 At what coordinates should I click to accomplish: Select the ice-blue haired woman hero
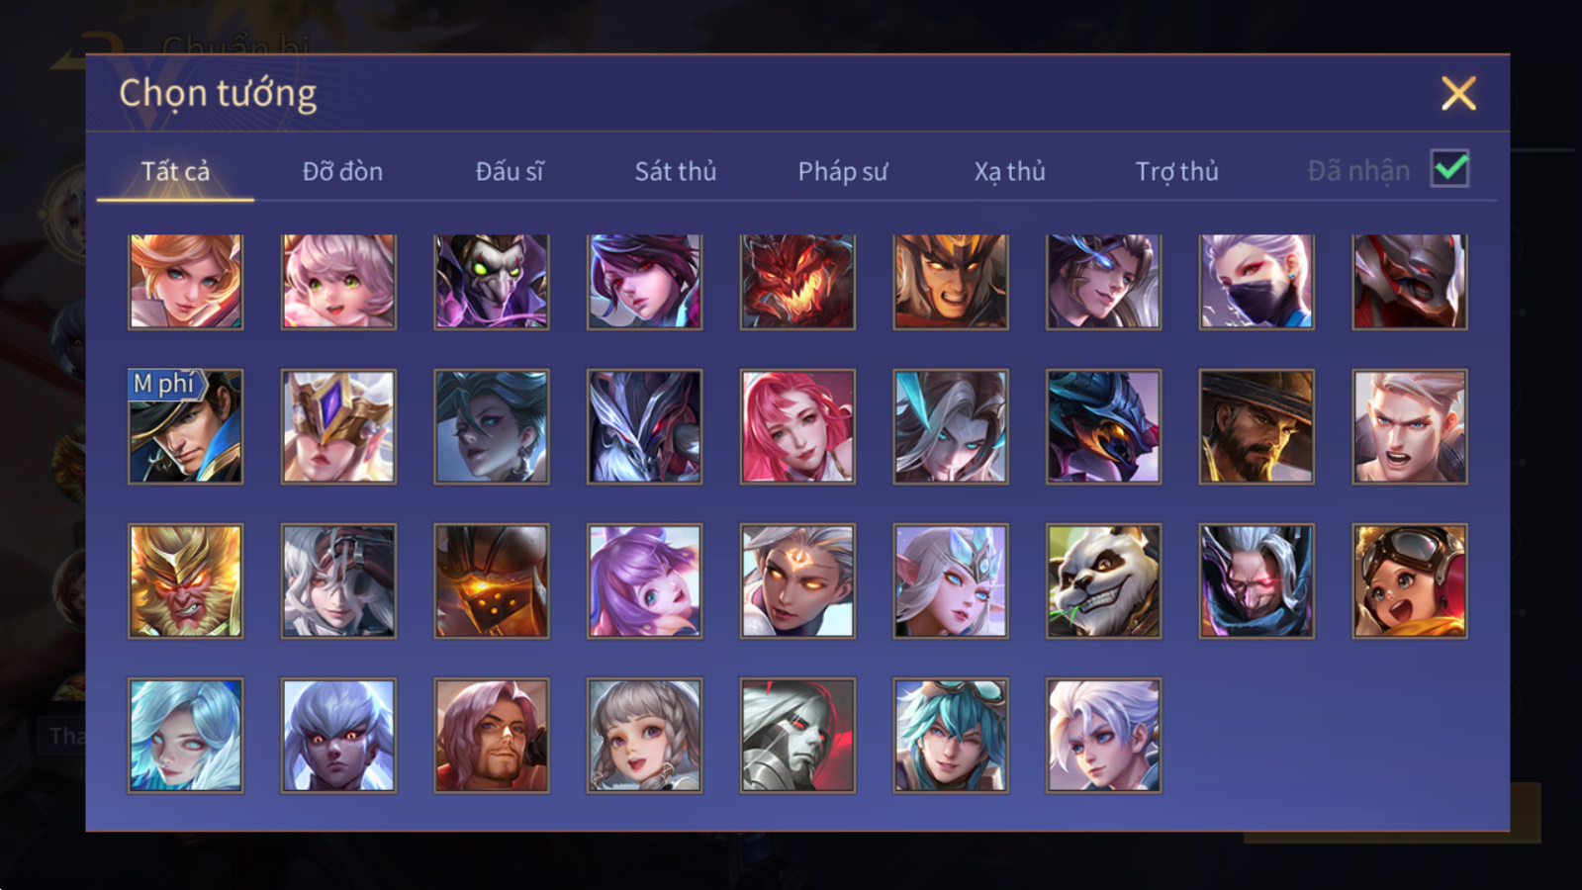[185, 735]
